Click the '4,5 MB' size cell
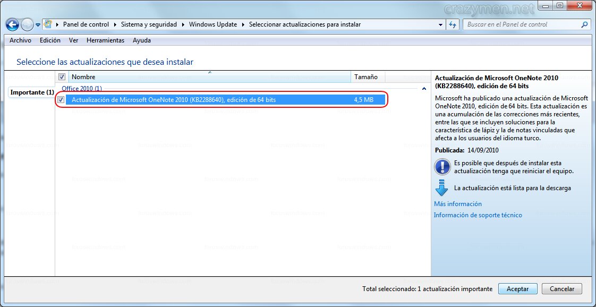This screenshot has height=307, width=596. tap(364, 99)
